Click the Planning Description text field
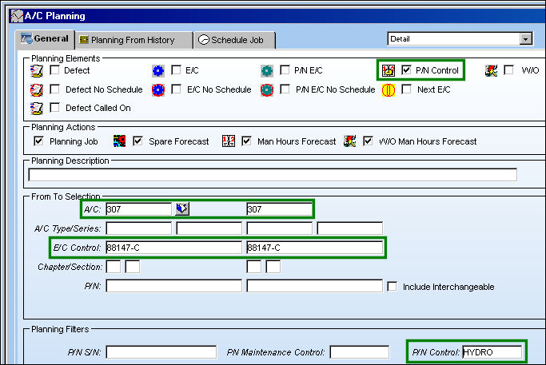Viewport: 546px width, 365px height. click(273, 175)
